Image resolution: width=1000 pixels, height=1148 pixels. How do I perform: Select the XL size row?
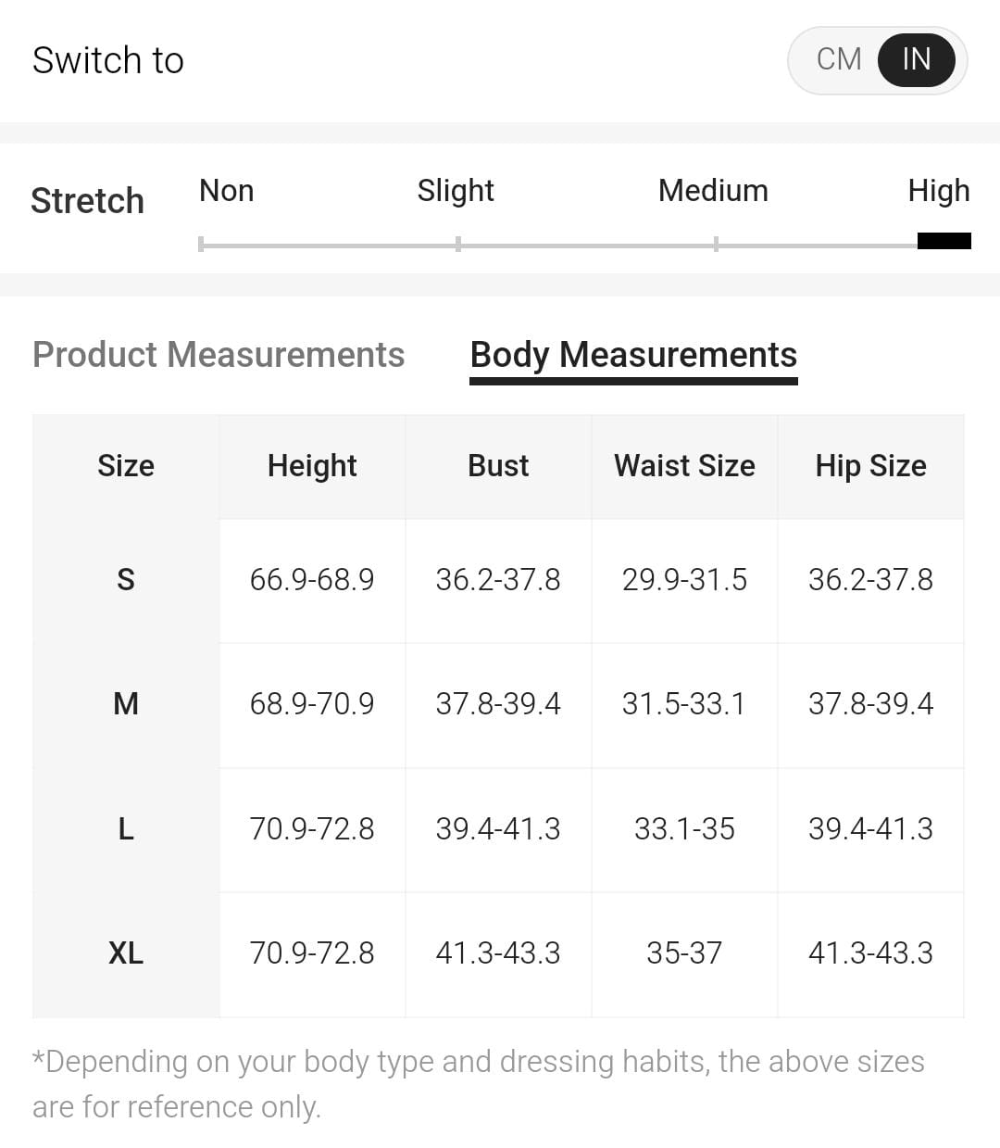(126, 953)
